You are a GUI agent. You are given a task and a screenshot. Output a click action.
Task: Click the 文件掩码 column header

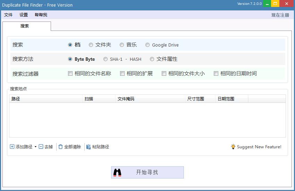[x=150, y=99]
